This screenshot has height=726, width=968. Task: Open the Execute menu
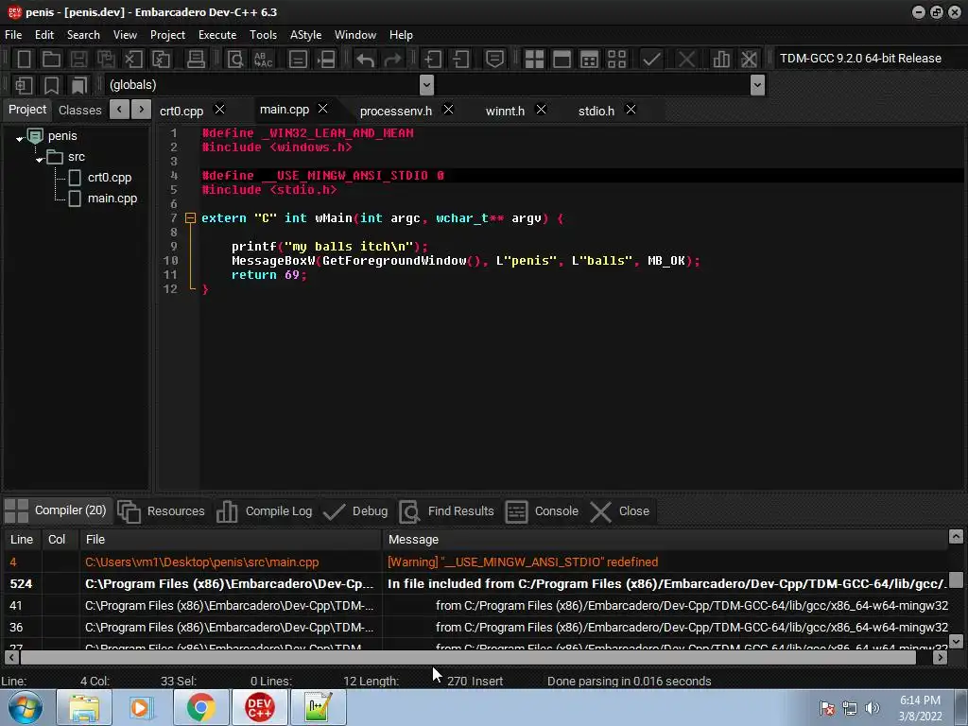[x=217, y=35]
